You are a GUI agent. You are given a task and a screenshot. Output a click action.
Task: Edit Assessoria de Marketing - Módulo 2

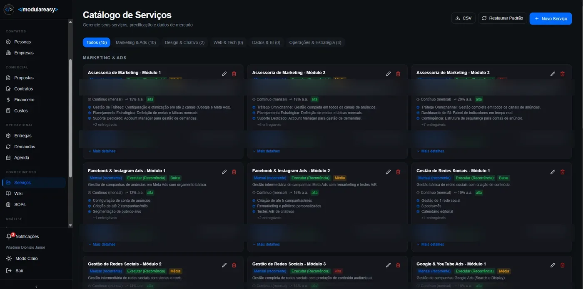coord(389,74)
